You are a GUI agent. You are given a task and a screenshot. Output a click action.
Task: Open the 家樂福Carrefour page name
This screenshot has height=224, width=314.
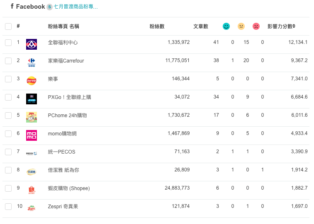pos(66,61)
